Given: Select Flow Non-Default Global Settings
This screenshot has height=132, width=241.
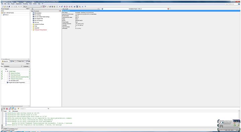Looking at the screenshot, I should pos(42,17).
